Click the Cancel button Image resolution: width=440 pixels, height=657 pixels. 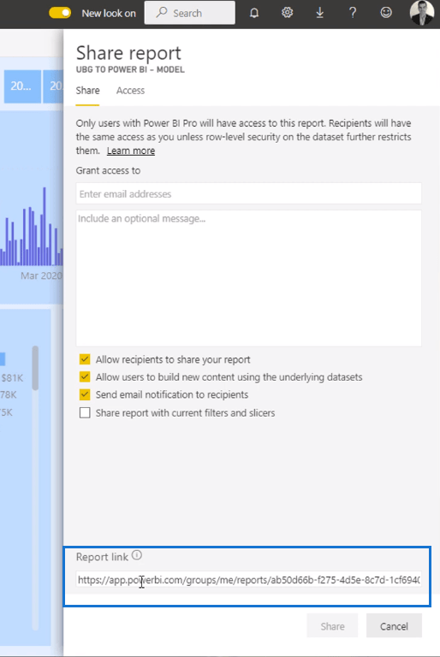(394, 626)
